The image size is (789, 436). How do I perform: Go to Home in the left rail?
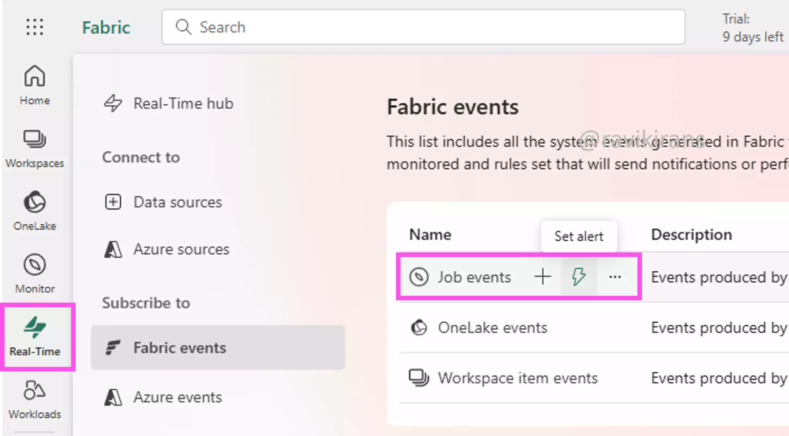35,85
